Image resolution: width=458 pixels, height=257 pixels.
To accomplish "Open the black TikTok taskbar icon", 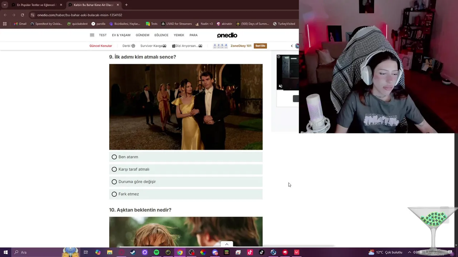I will click(x=262, y=252).
